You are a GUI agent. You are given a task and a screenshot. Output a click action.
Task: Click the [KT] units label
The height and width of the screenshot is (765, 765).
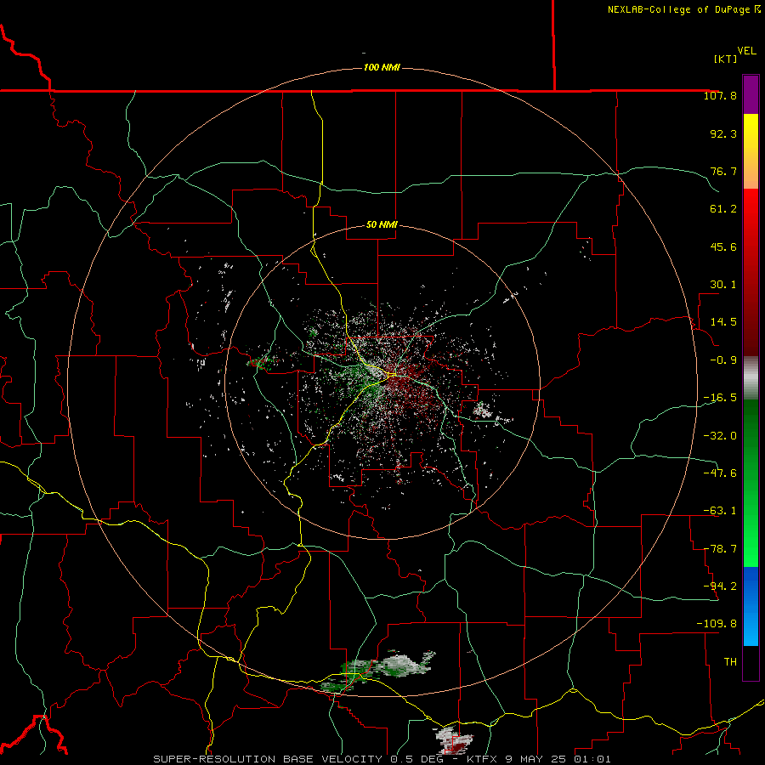(725, 59)
